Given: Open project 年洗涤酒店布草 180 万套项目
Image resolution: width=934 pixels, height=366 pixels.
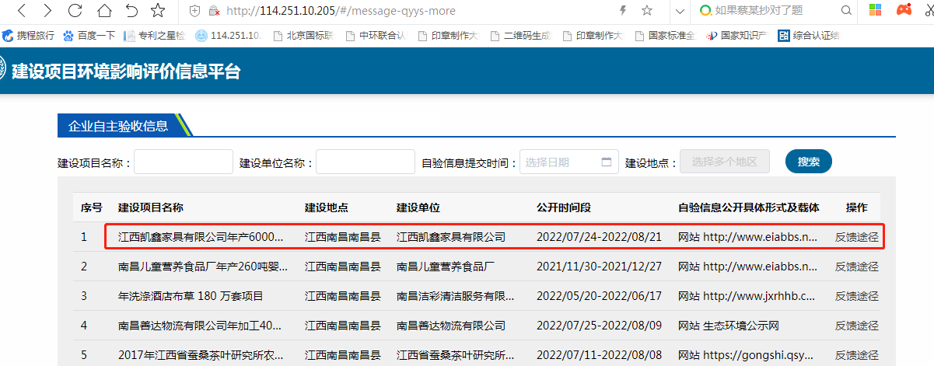Looking at the screenshot, I should click(191, 296).
